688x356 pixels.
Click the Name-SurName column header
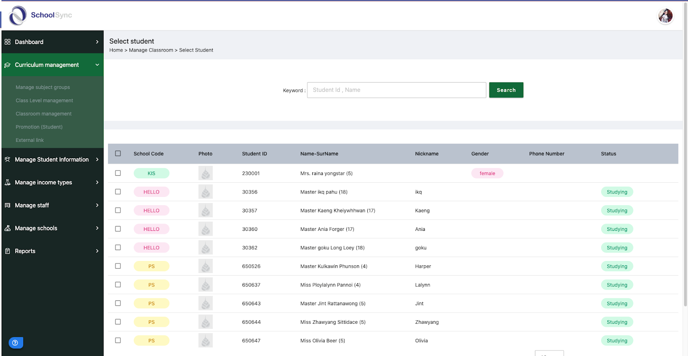click(x=319, y=154)
